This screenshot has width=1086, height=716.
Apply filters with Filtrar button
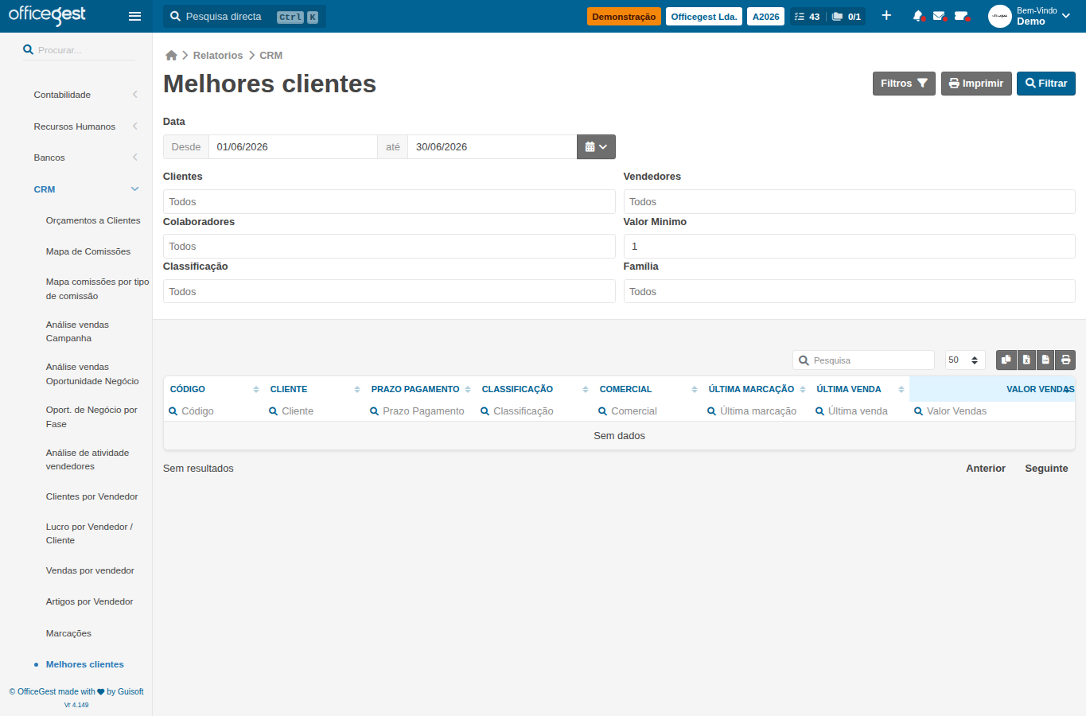click(x=1046, y=84)
